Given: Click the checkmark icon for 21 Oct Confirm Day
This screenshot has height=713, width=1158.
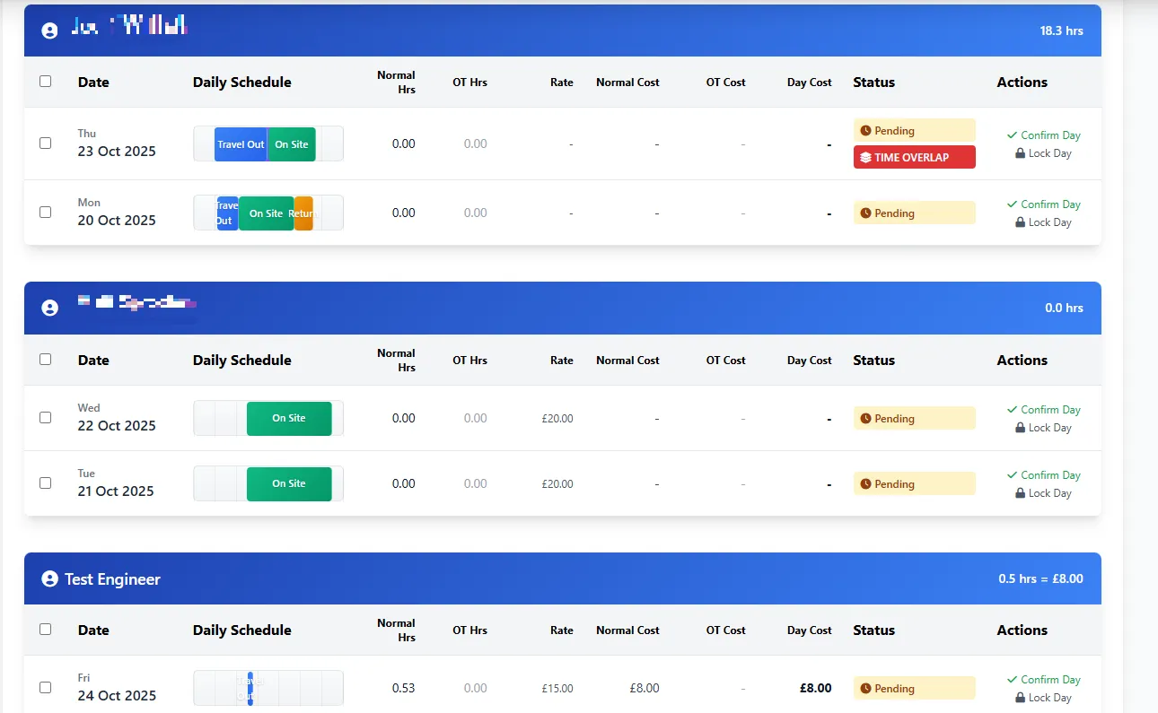Looking at the screenshot, I should coord(1012,475).
